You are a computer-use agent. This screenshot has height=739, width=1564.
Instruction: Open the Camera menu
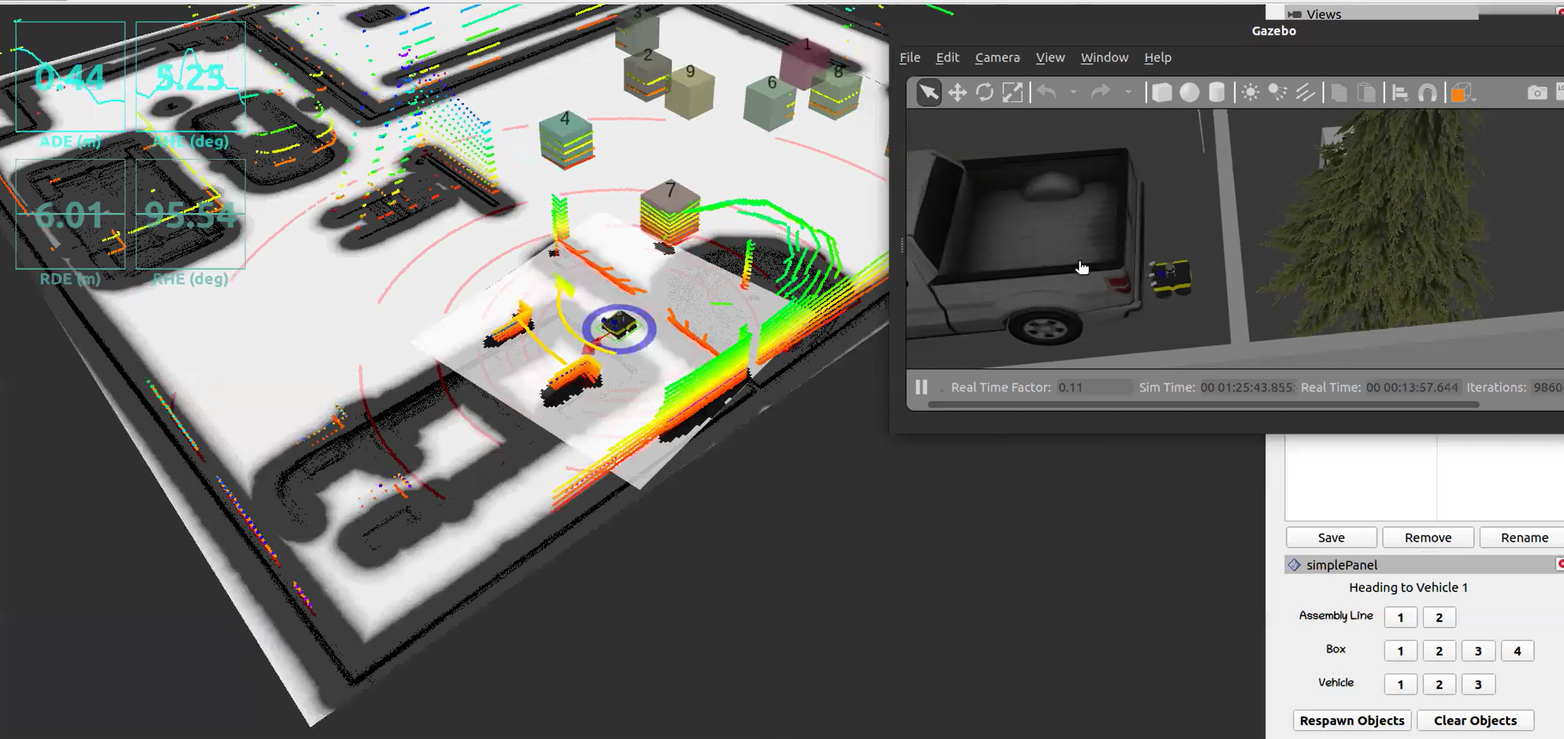tap(997, 57)
